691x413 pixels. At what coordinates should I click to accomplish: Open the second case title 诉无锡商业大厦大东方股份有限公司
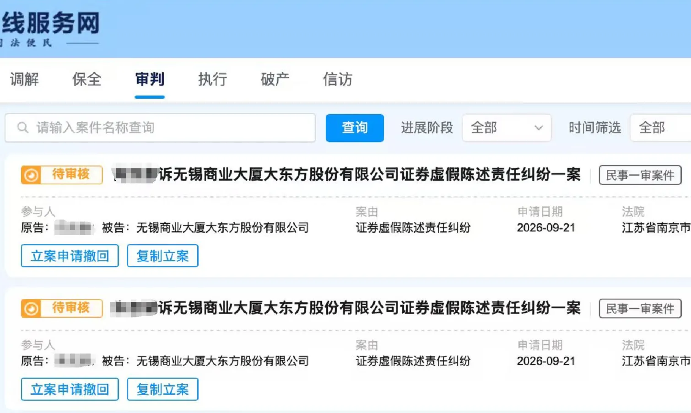pos(370,308)
